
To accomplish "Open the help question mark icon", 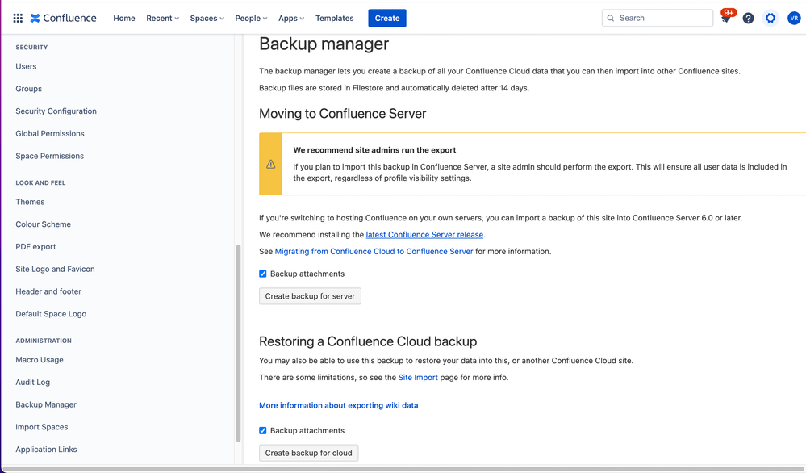I will [x=748, y=18].
